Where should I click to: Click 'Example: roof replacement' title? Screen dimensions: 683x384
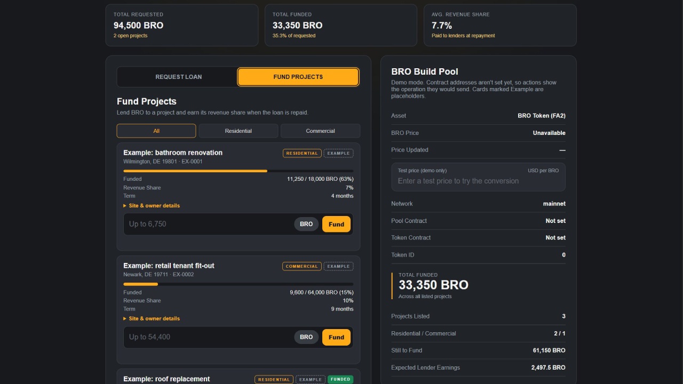(166, 379)
